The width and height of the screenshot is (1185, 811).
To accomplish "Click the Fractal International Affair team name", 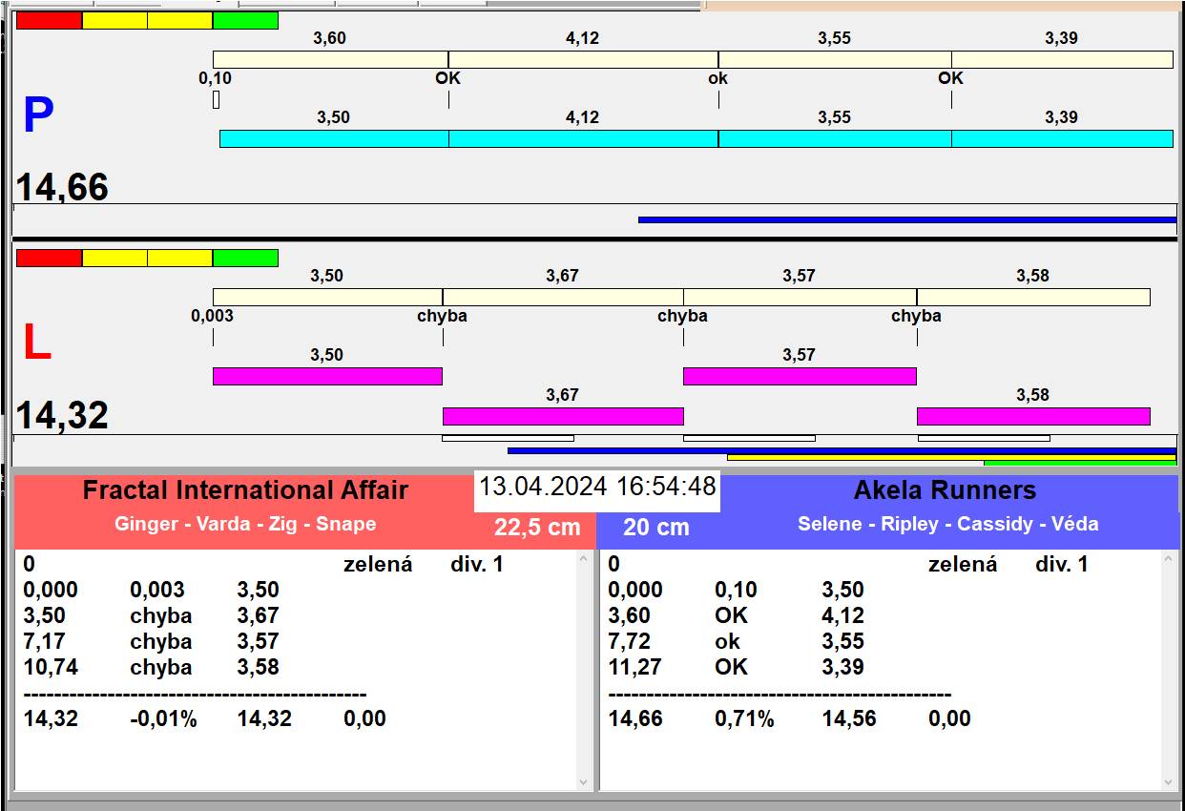I will [245, 490].
